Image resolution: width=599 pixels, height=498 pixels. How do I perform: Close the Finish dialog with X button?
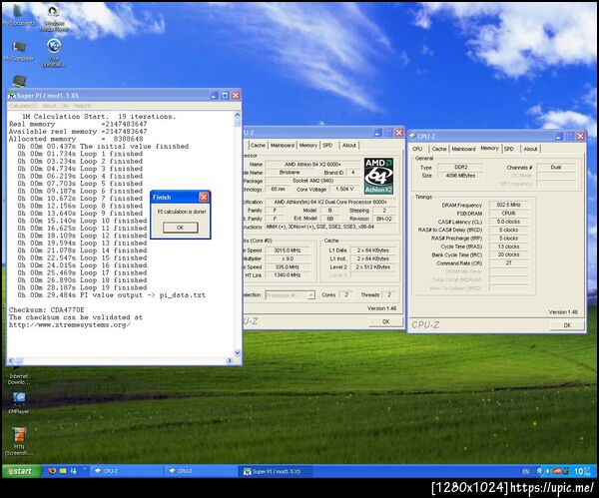point(204,198)
